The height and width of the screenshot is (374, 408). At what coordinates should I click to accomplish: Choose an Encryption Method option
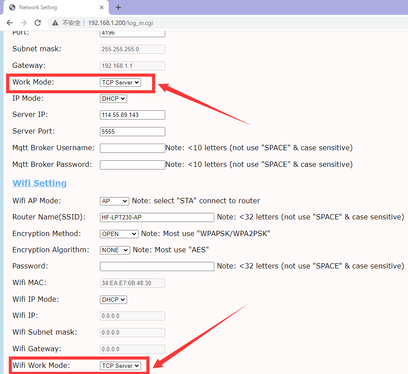pos(119,234)
